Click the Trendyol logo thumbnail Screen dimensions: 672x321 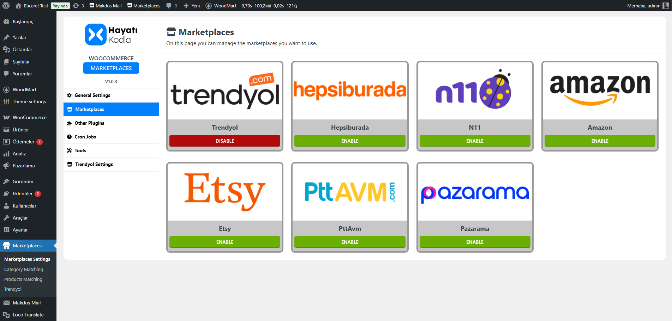[225, 91]
